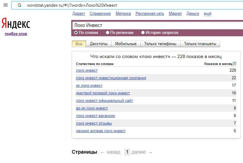The width and height of the screenshot is (243, 163).
Task: Open the 'Только планшеты' tab
Action: click(200, 44)
